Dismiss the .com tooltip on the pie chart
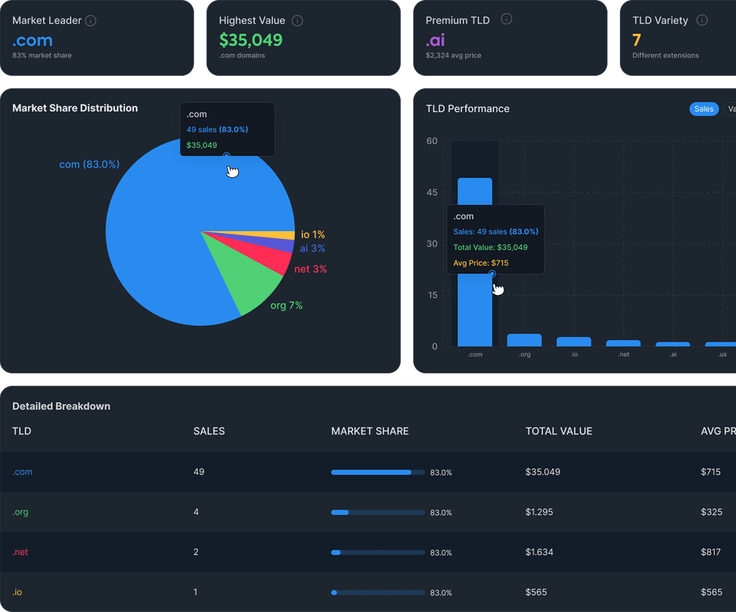The height and width of the screenshot is (612, 736). pos(227,129)
